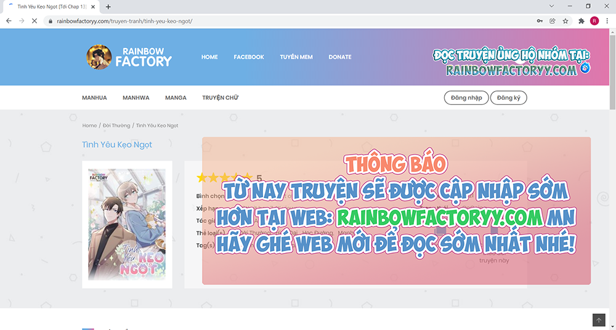Go back using the browser back arrow
616x330 pixels.
point(9,20)
